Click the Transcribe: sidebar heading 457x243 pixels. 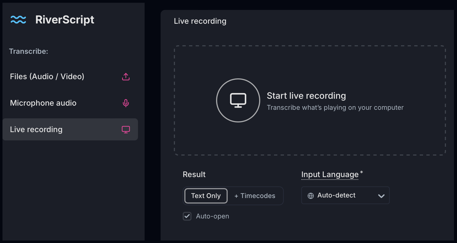point(28,51)
